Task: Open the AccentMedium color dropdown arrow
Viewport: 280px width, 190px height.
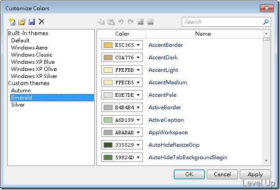Action: coord(138,83)
